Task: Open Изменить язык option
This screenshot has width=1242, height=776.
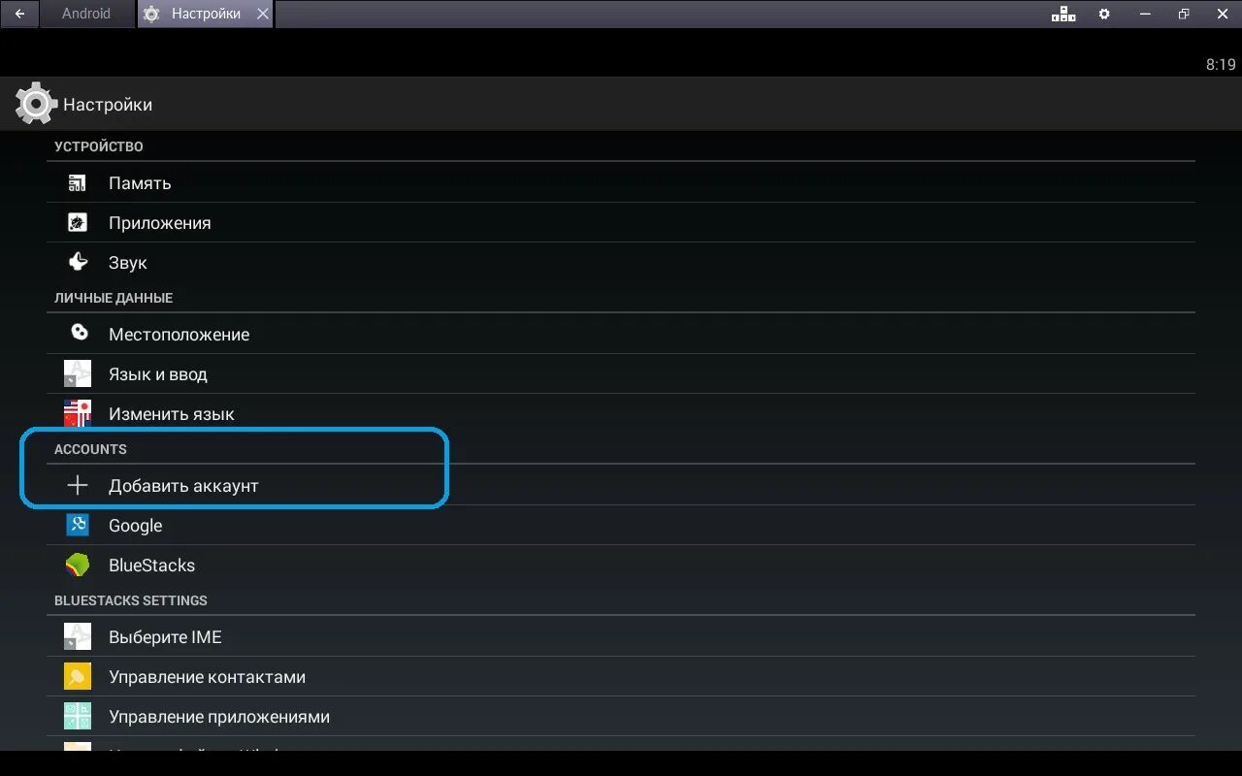Action: [x=621, y=413]
